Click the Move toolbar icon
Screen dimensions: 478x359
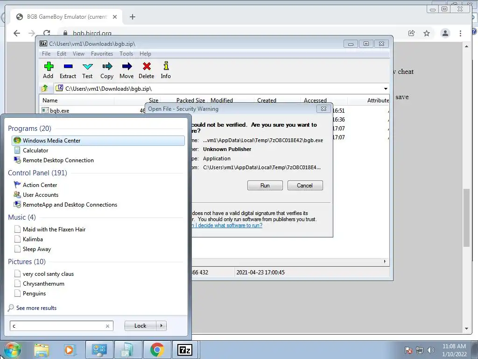click(x=127, y=70)
